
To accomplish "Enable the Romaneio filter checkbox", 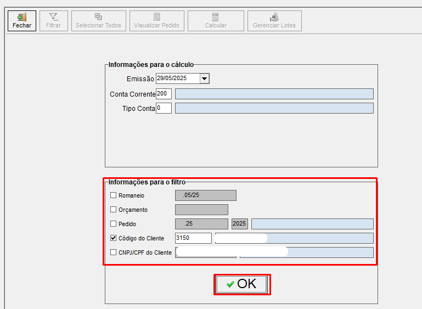I will pos(114,195).
